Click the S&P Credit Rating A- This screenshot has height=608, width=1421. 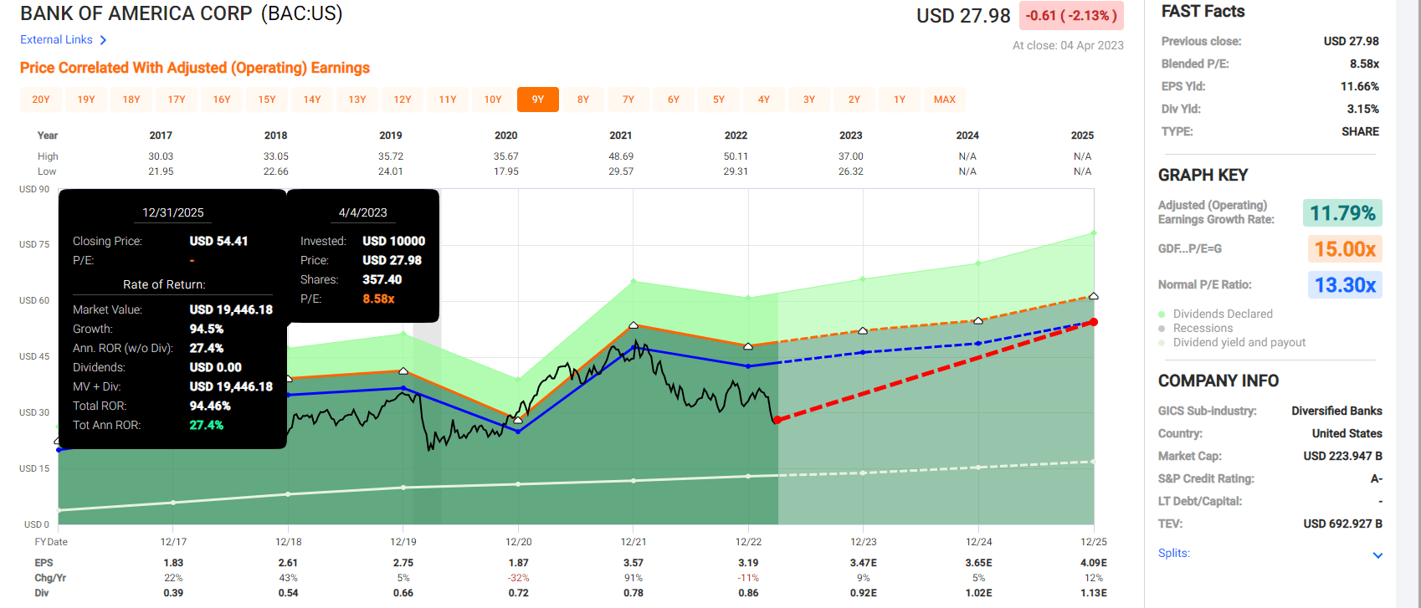coord(1377,478)
